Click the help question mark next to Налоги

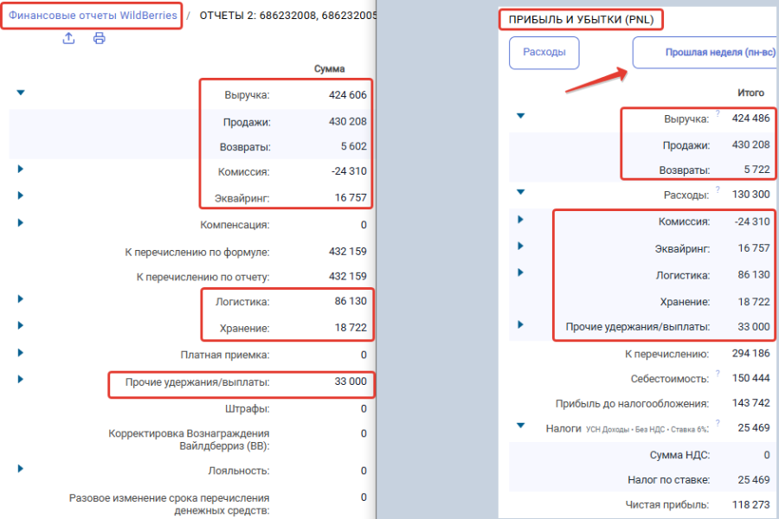click(718, 424)
